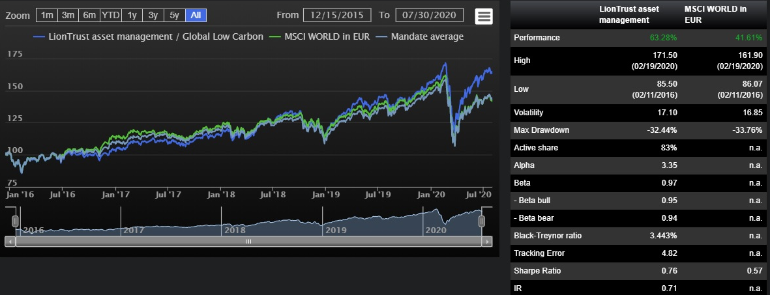
Task: Select the 5y zoom range
Action: click(174, 15)
